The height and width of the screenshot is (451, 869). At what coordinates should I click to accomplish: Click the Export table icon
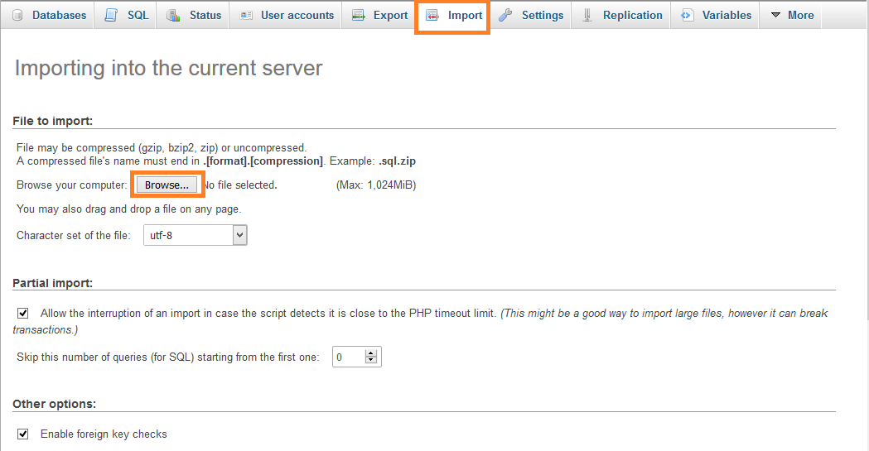[x=359, y=16]
